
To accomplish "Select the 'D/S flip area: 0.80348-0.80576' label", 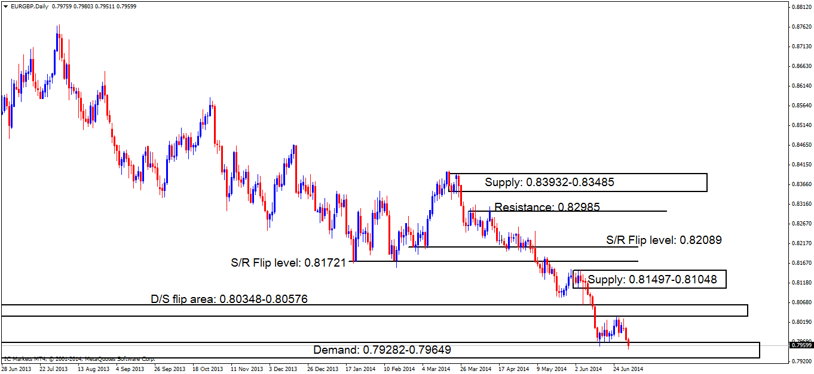I will click(228, 299).
